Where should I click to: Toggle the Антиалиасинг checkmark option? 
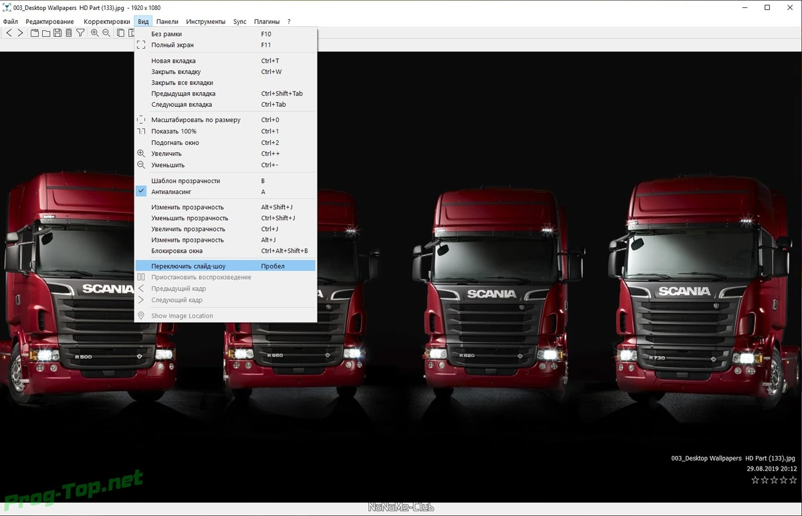click(x=225, y=192)
